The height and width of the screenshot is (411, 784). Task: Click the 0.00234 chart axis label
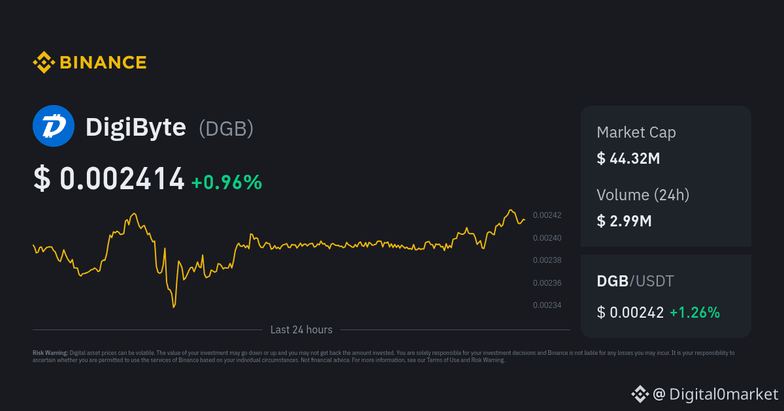[547, 305]
